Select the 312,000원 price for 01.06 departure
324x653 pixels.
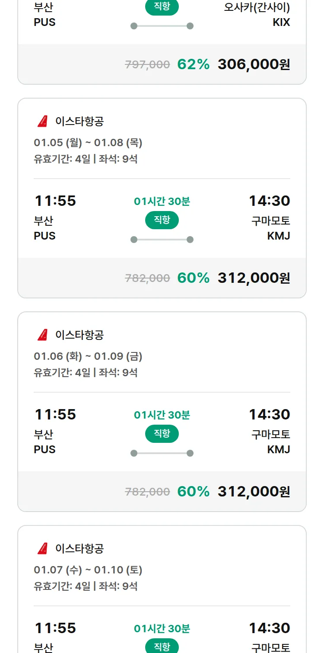[254, 492]
